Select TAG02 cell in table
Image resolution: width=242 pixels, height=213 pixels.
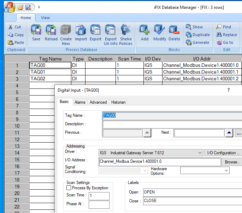pos(50,79)
